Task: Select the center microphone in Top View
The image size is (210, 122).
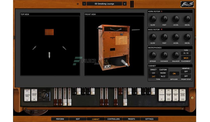Action: pos(49,55)
